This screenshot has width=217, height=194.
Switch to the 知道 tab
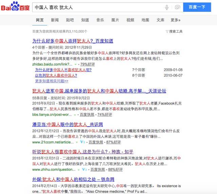(x=85, y=20)
